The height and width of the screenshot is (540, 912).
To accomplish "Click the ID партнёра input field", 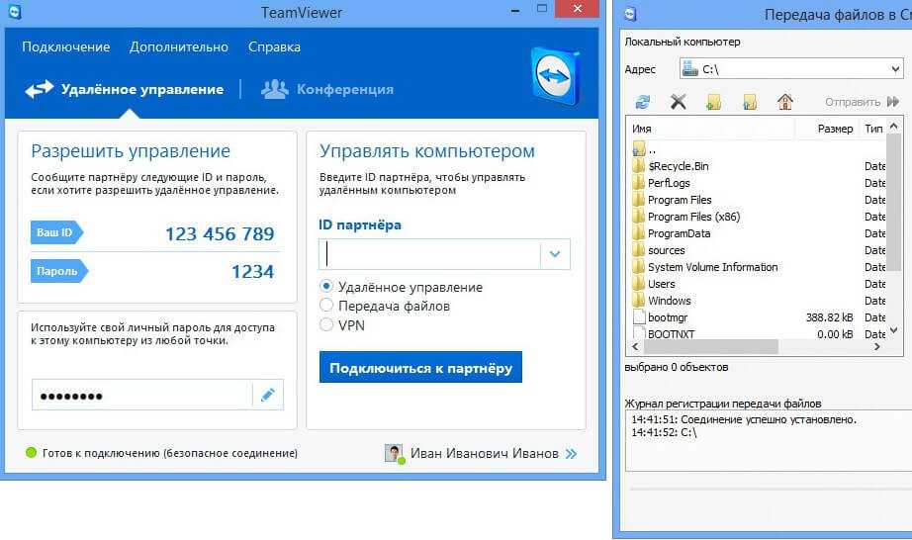I will point(430,254).
